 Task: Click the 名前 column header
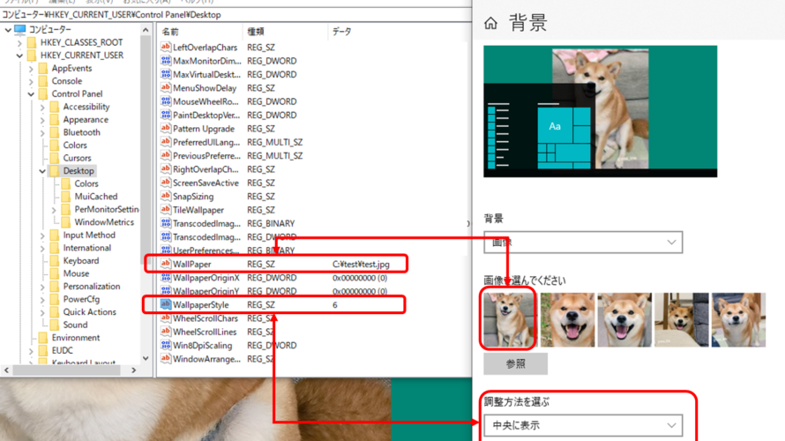pyautogui.click(x=170, y=32)
